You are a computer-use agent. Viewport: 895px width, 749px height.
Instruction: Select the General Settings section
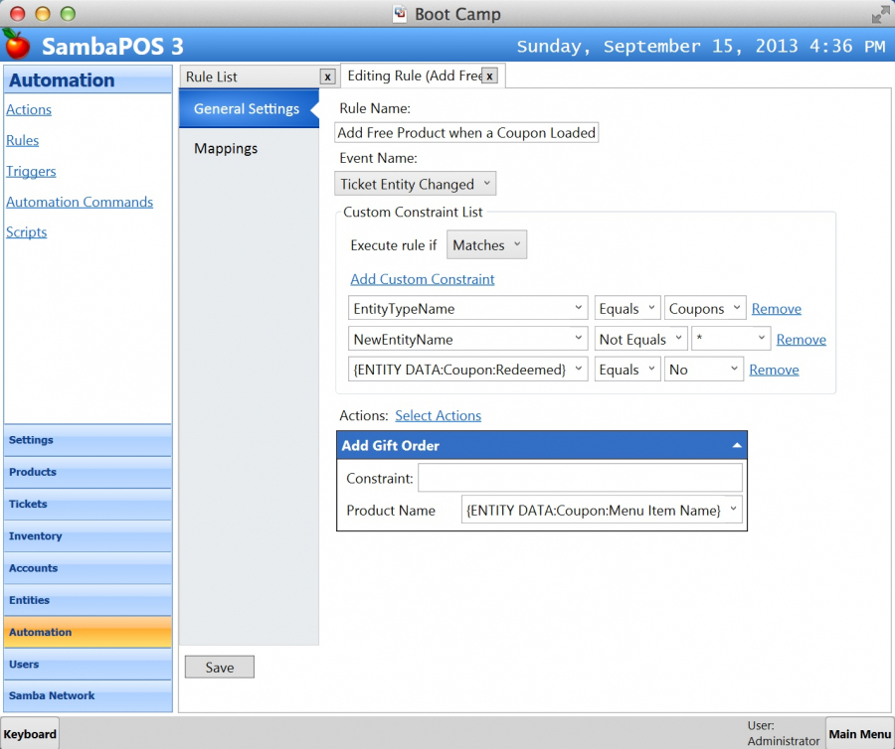point(247,108)
